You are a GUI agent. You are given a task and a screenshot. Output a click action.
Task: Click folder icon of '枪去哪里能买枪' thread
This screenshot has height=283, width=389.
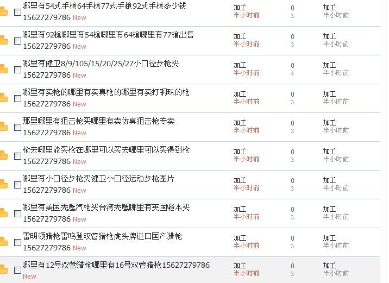[x=3, y=155]
